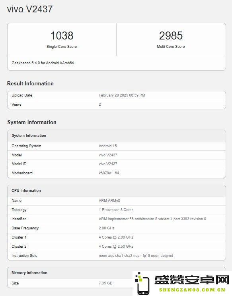Click the Memory Information table header
232x296 pixels.
[x=29, y=273]
